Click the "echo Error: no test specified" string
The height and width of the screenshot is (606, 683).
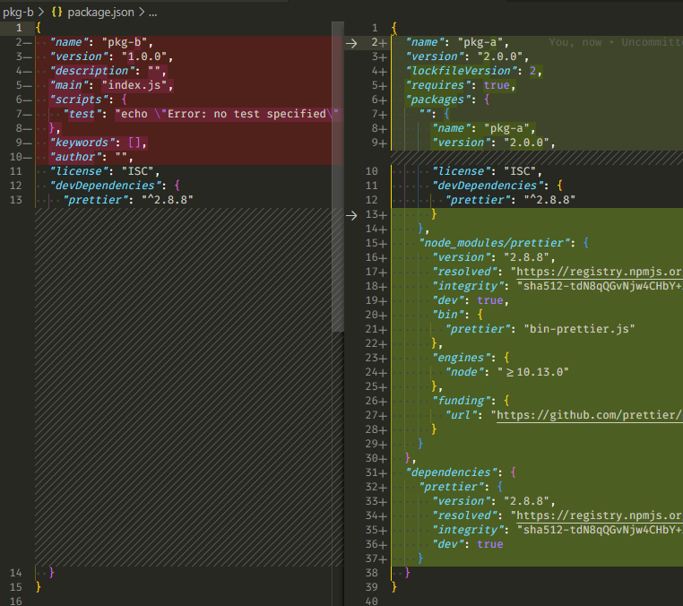pos(227,114)
